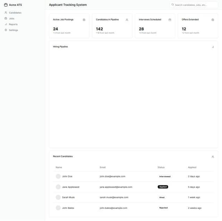Click the Email column header

pos(103,167)
